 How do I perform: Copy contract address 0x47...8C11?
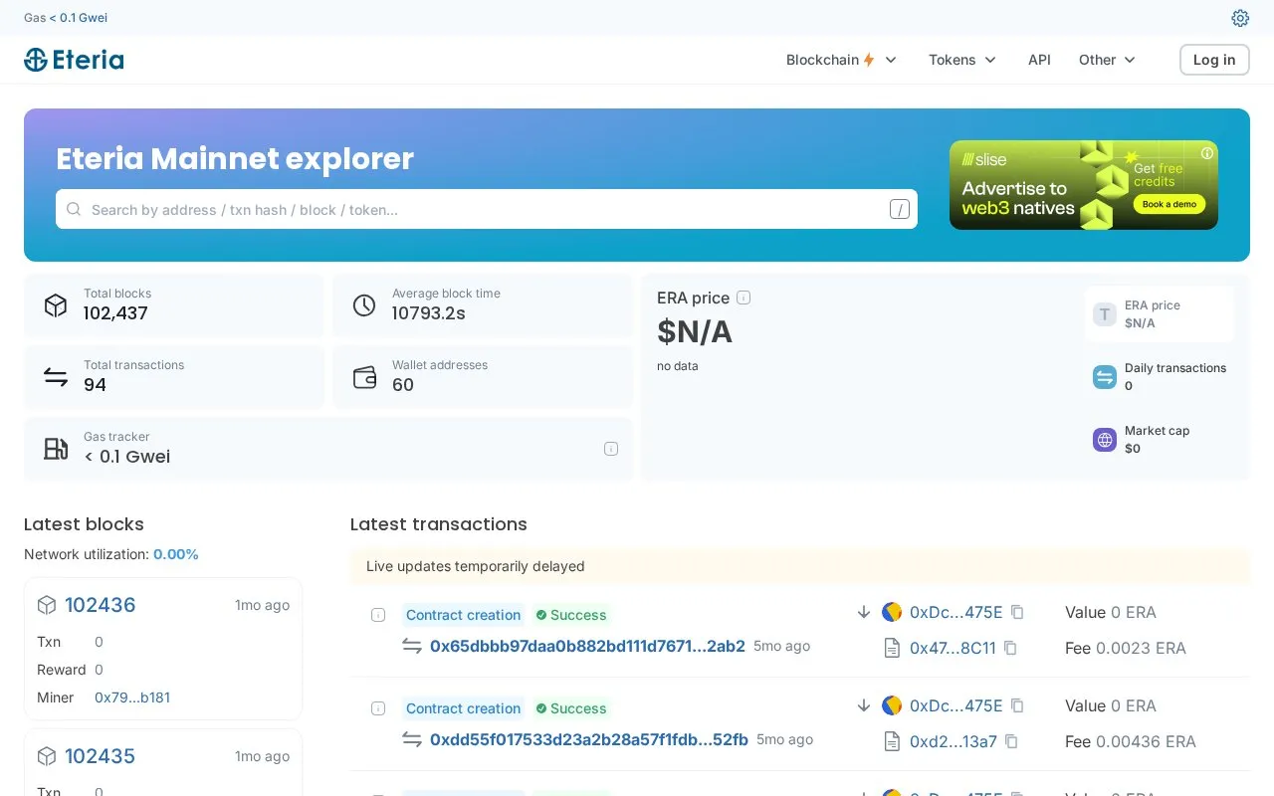[1010, 648]
